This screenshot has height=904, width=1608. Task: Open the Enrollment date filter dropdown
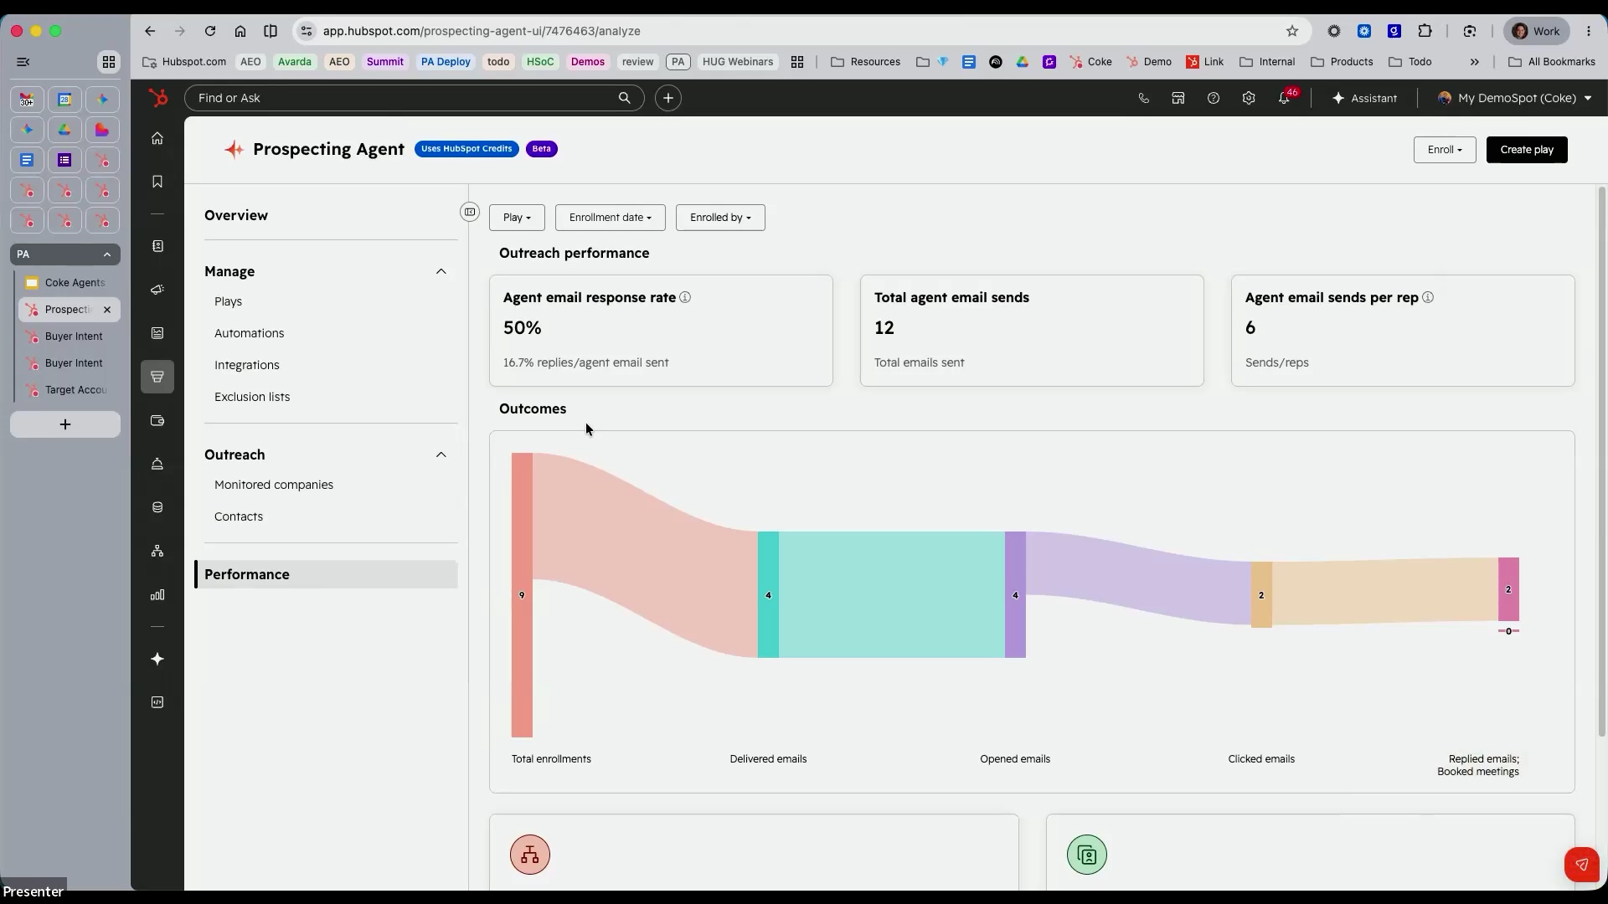610,218
